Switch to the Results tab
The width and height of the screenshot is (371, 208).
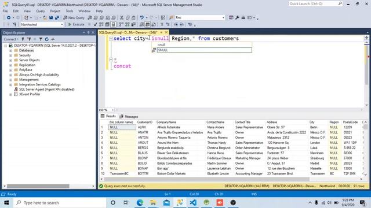pos(108,116)
